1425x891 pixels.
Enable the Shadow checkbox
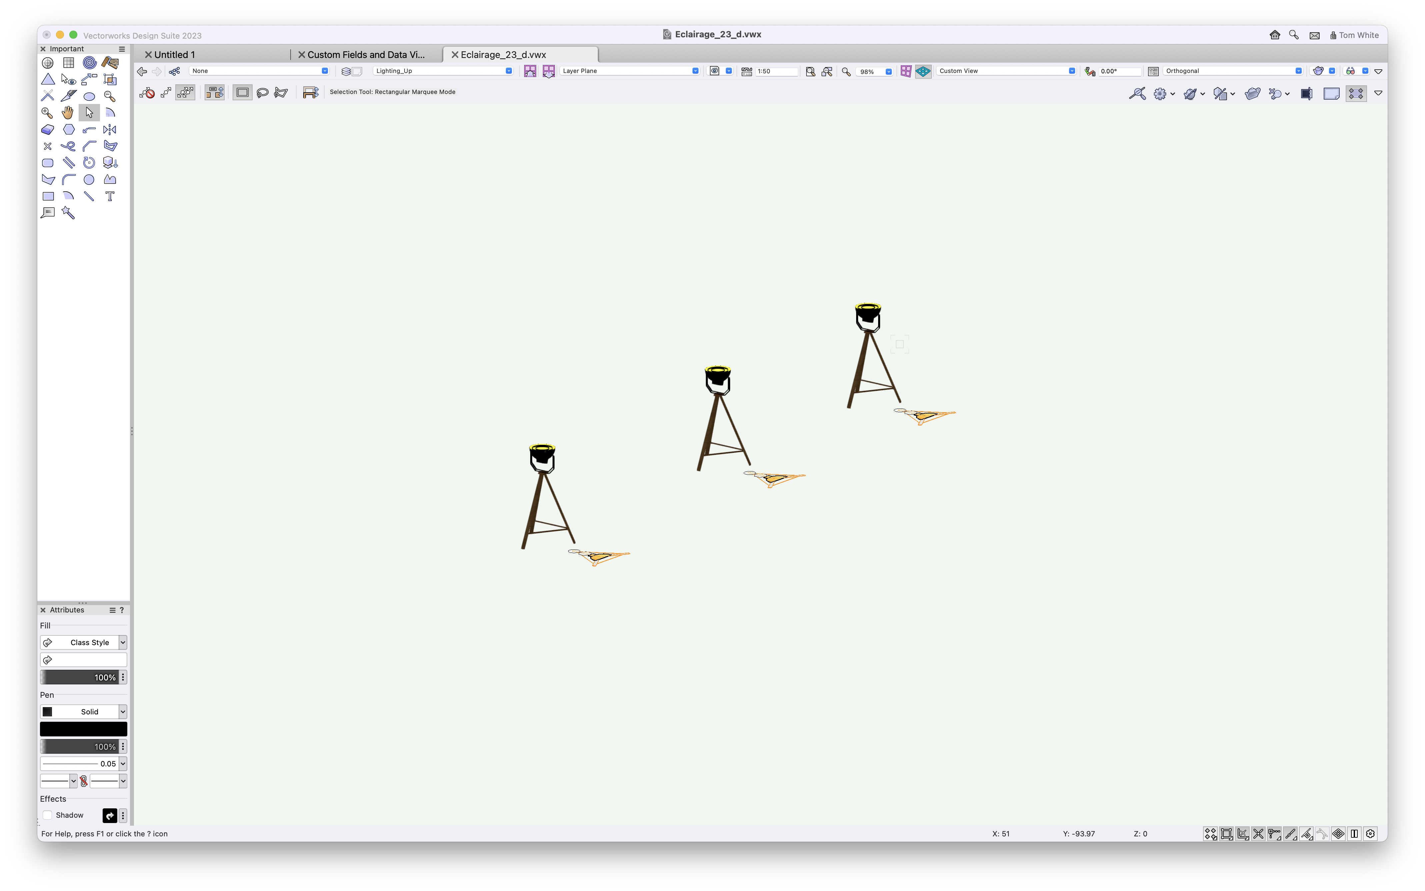click(48, 815)
